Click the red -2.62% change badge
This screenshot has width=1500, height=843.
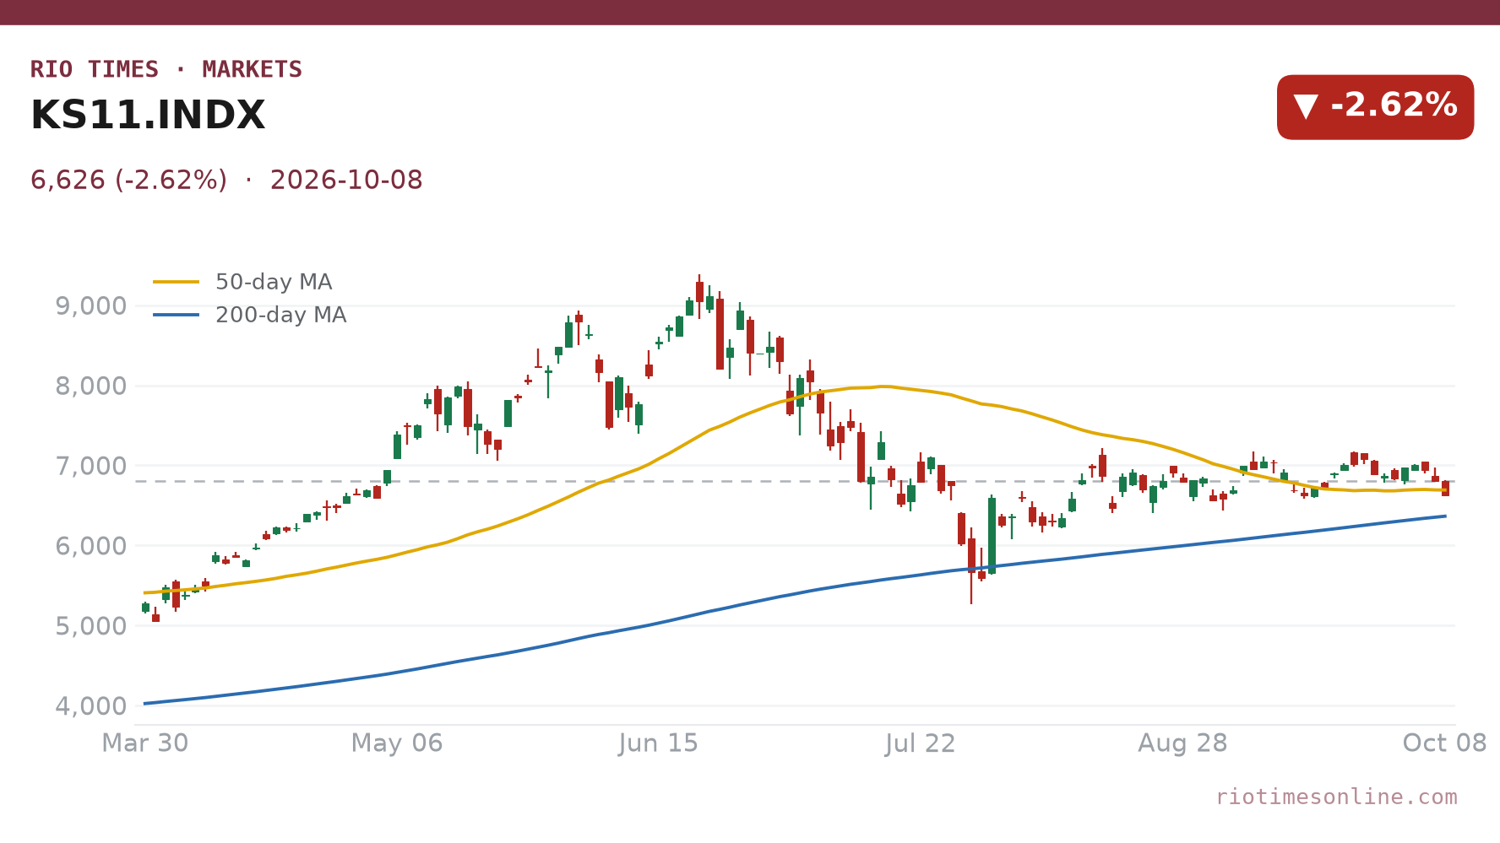1375,106
